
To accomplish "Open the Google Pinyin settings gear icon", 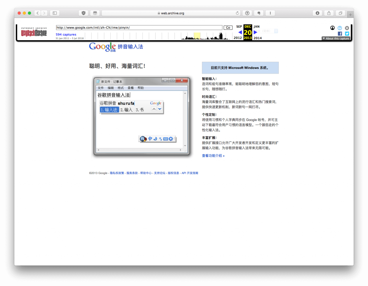I will point(171,139).
